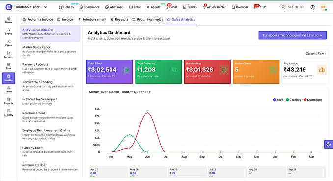The height and width of the screenshot is (181, 333).
Task: Select Invoice in the left sidebar
Action: click(x=8, y=78)
